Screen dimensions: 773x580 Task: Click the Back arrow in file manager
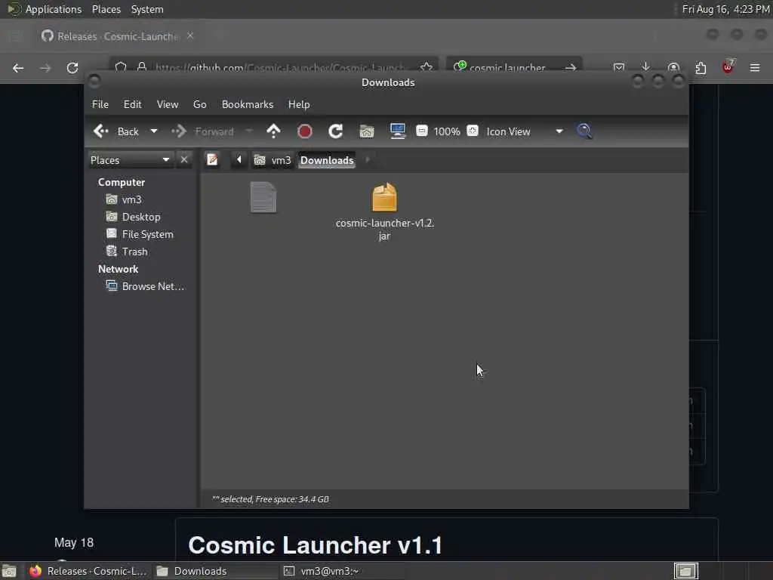point(116,131)
